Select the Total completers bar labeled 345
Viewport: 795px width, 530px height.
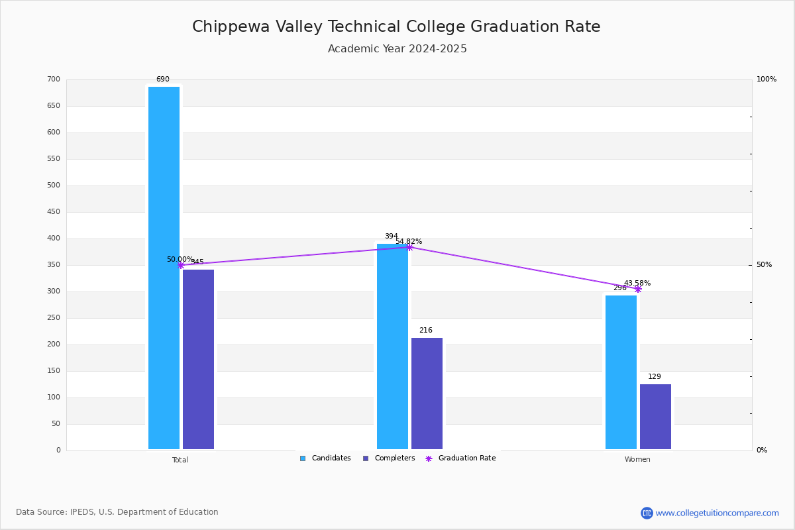click(198, 359)
